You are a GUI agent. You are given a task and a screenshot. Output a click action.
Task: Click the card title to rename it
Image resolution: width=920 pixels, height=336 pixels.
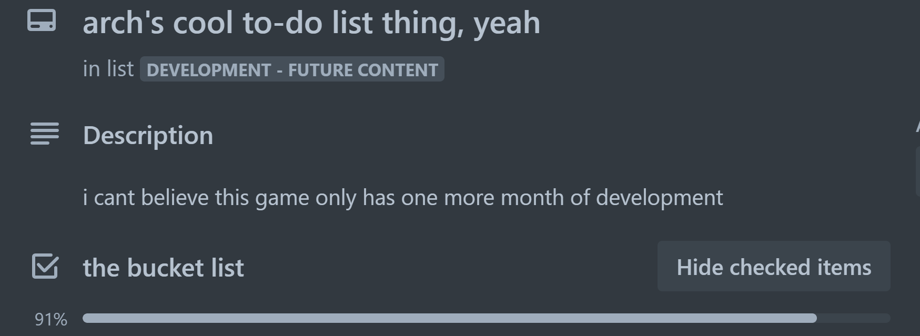click(x=311, y=22)
